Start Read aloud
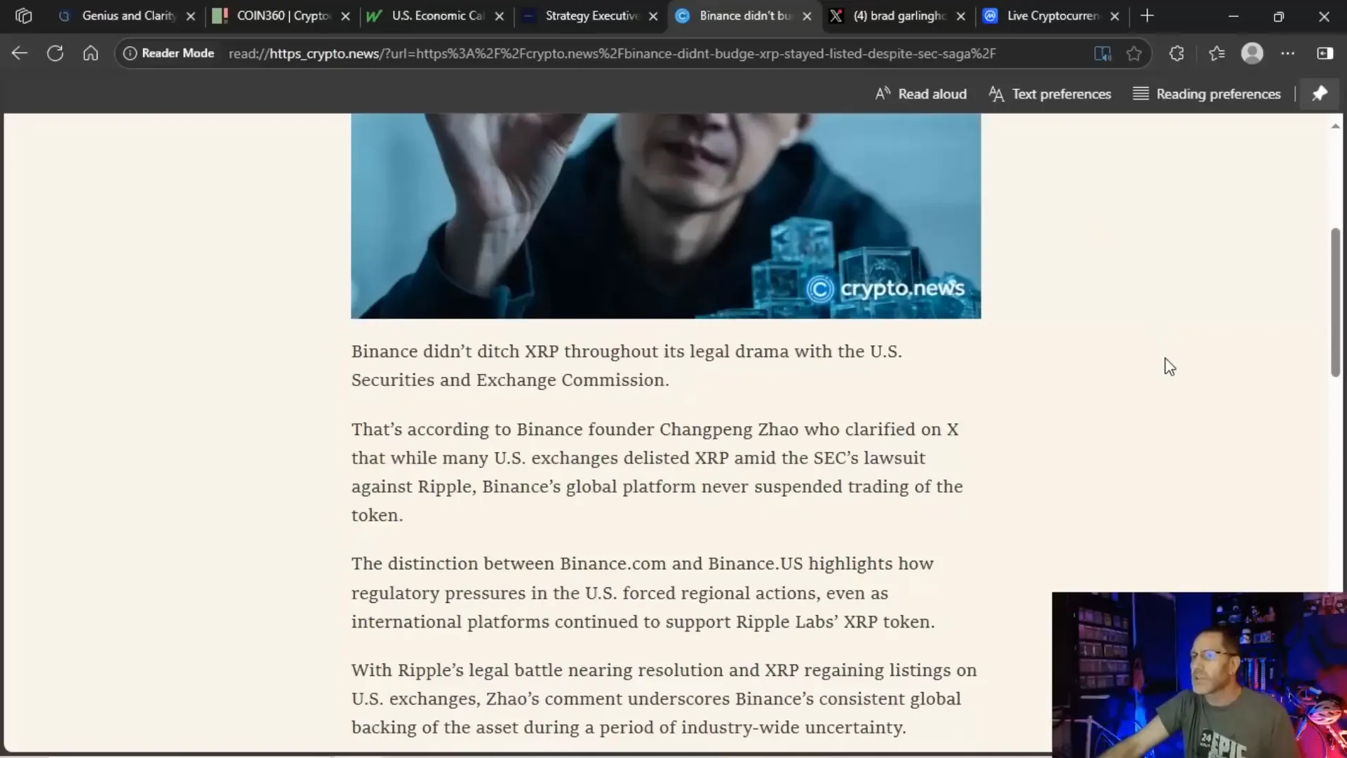The image size is (1347, 758). point(920,94)
